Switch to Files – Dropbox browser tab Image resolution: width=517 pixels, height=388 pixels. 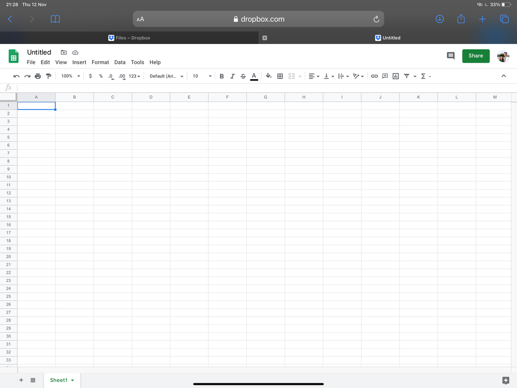coord(129,38)
